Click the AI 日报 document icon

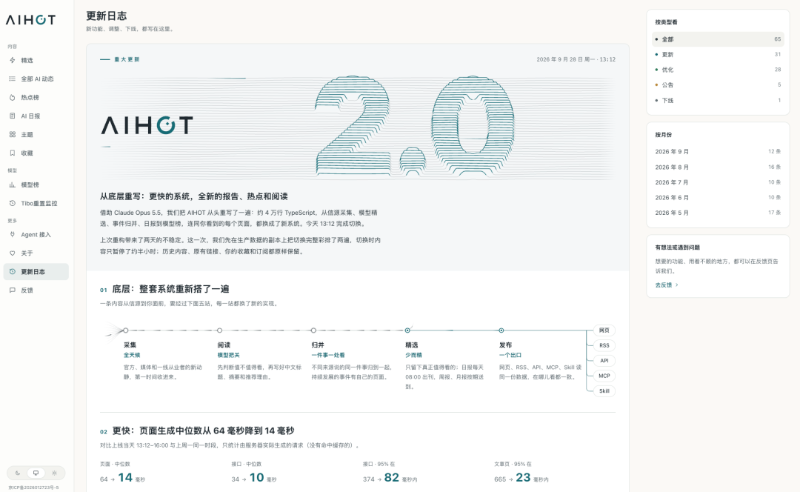(13, 116)
